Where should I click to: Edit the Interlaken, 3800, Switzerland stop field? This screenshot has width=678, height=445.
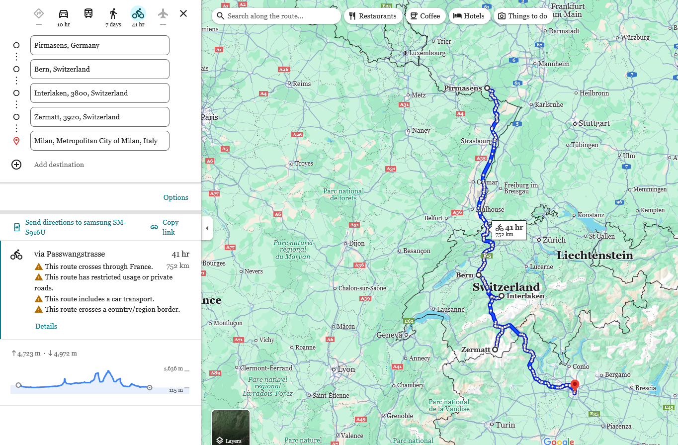[100, 93]
